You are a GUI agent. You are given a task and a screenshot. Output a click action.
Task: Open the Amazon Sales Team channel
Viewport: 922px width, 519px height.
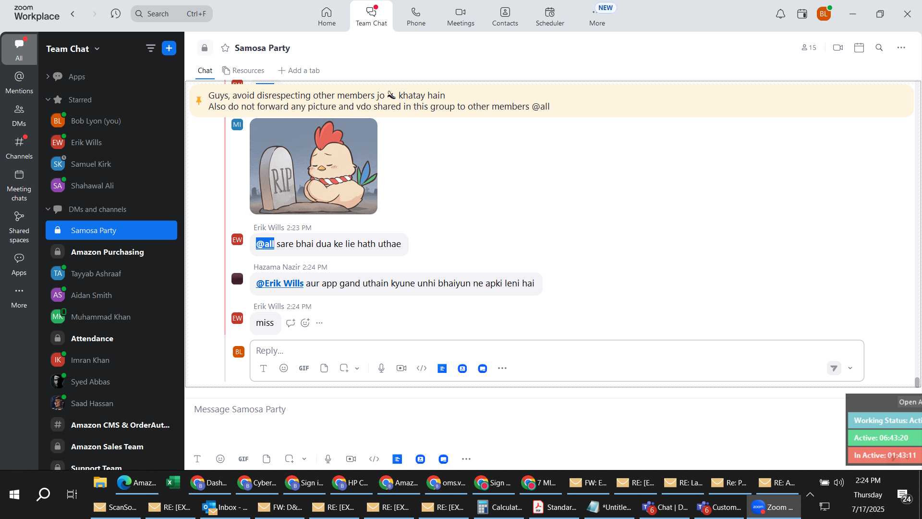[x=111, y=447]
